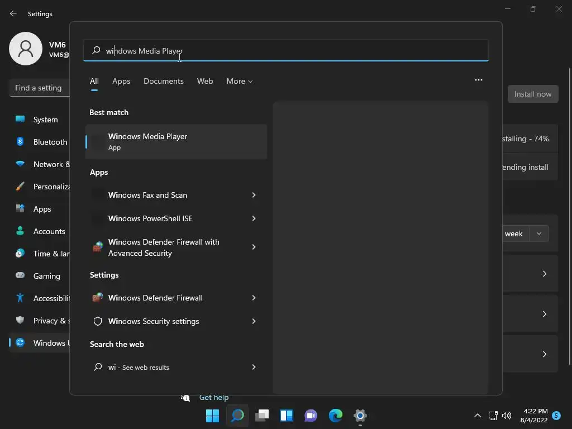This screenshot has width=572, height=429.
Task: Open the notification count badge
Action: click(556, 416)
